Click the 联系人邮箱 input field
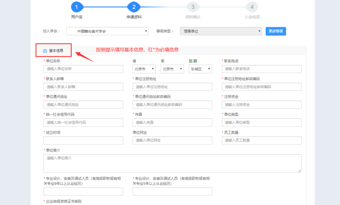Image resolution: width=340 pixels, height=205 pixels. [83, 87]
